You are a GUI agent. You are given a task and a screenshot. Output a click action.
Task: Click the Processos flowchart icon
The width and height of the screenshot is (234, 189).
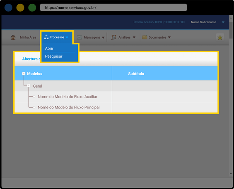pos(46,37)
